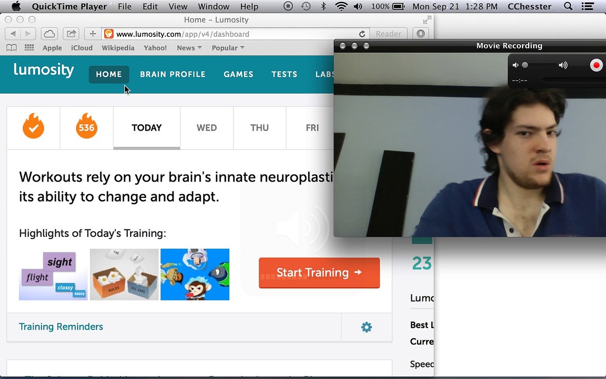Reload the Lumosity page
Screen dimensions: 606x379
362,34
